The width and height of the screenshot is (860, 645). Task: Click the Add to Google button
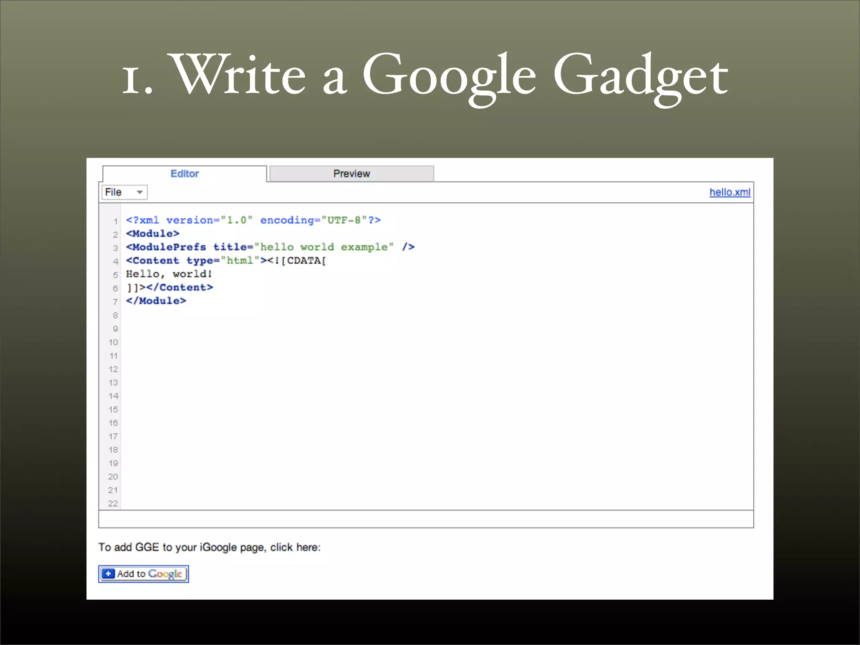[144, 574]
